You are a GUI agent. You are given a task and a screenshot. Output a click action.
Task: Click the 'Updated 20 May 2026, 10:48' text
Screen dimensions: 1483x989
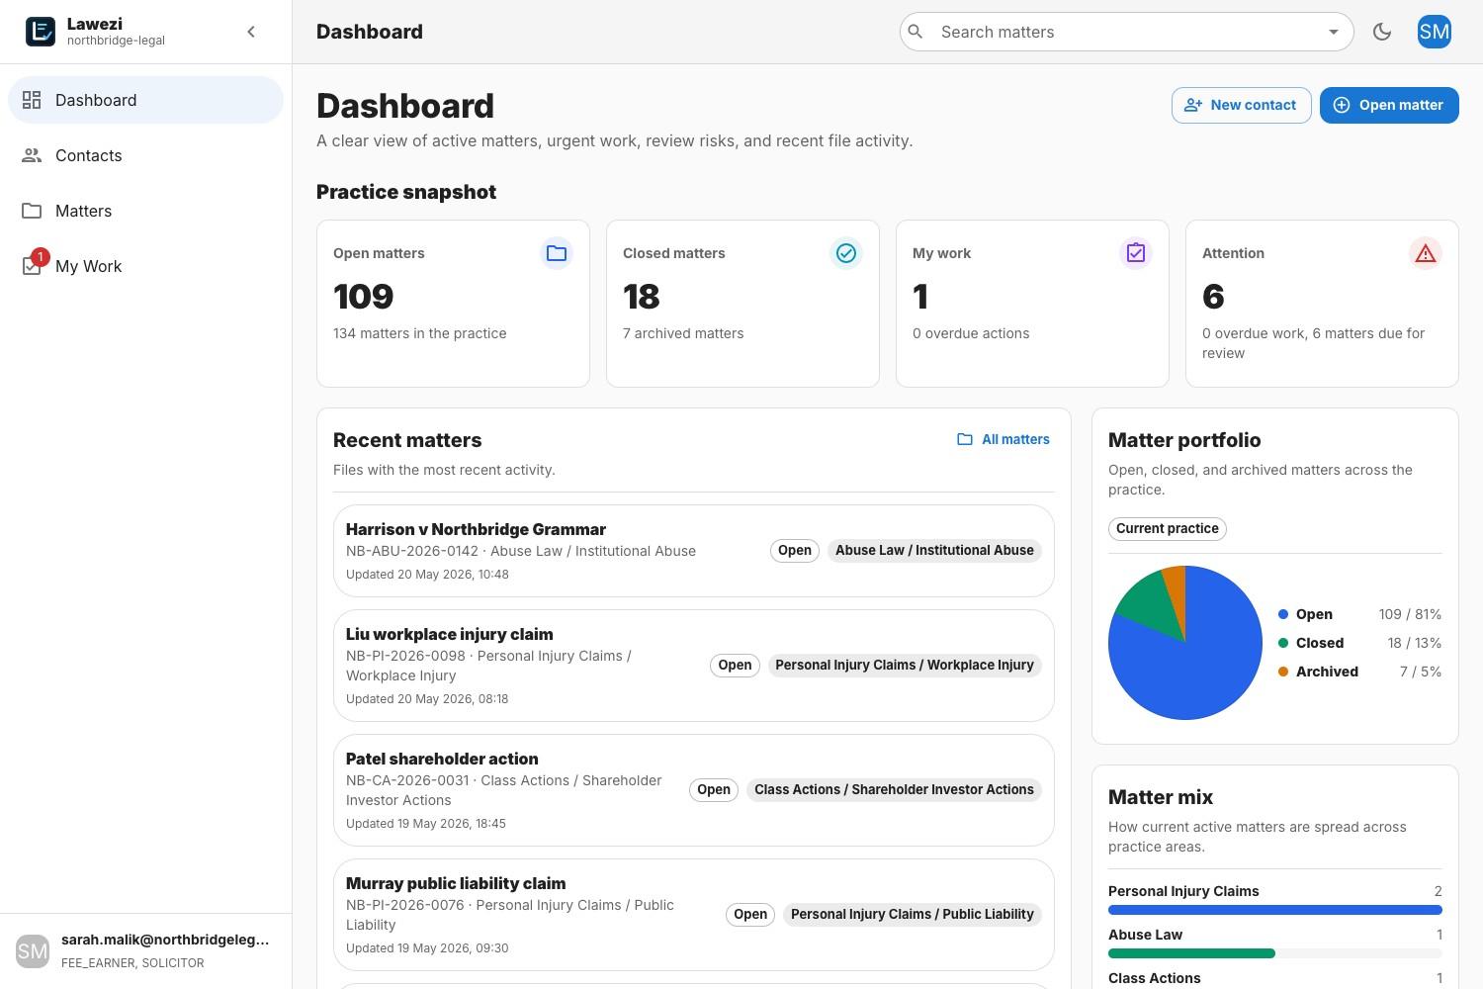pyautogui.click(x=427, y=574)
